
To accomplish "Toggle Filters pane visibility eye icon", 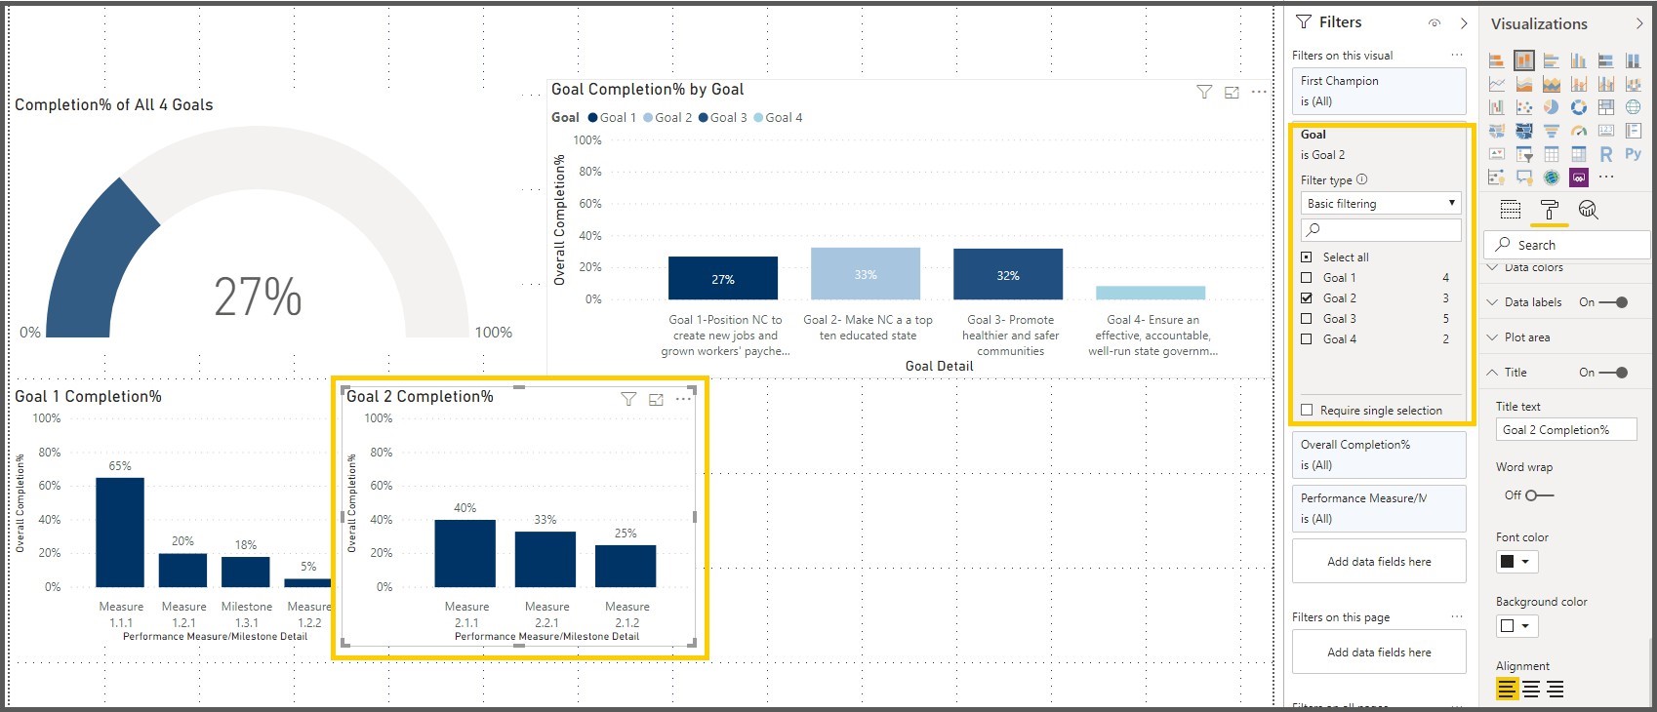I will click(1435, 22).
